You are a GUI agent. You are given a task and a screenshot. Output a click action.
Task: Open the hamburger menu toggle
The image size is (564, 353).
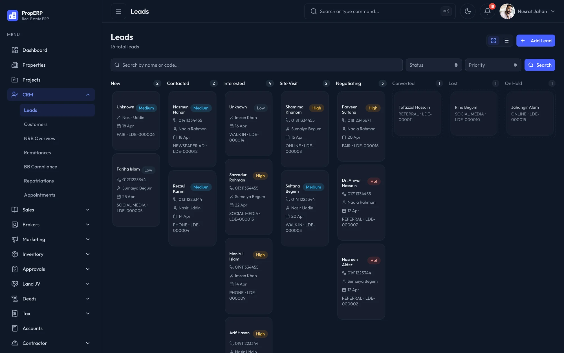118,11
